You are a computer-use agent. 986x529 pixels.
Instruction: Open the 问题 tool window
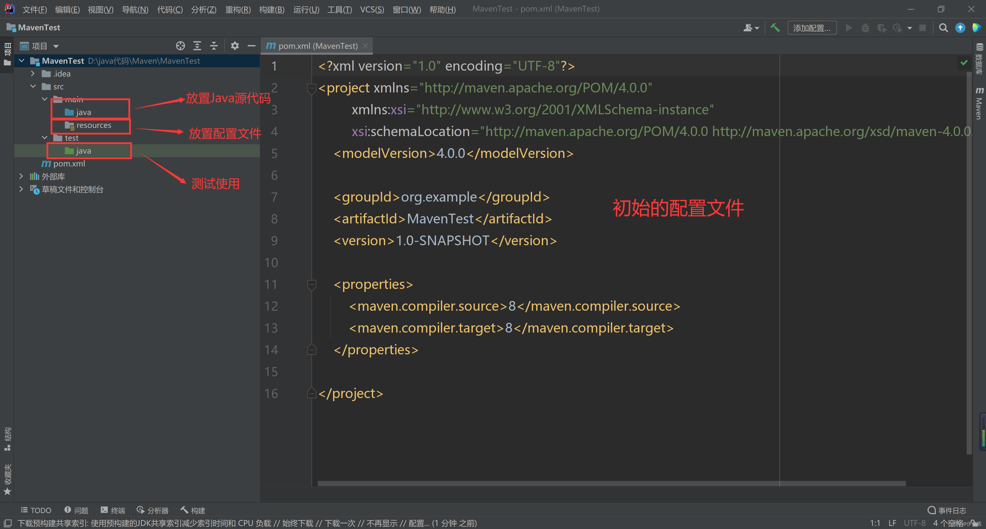point(76,510)
